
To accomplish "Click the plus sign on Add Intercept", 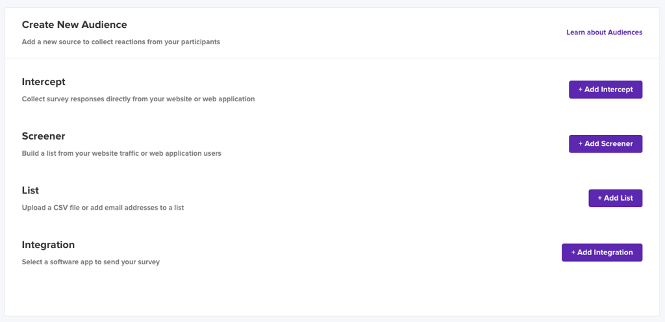I will point(580,90).
